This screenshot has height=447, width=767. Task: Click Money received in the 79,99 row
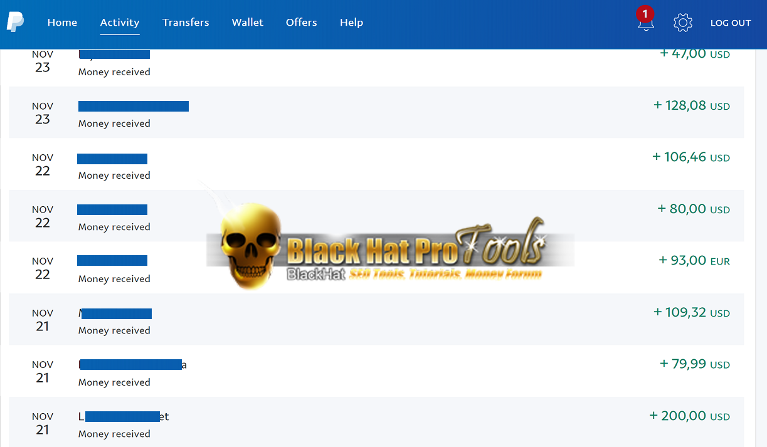click(114, 382)
